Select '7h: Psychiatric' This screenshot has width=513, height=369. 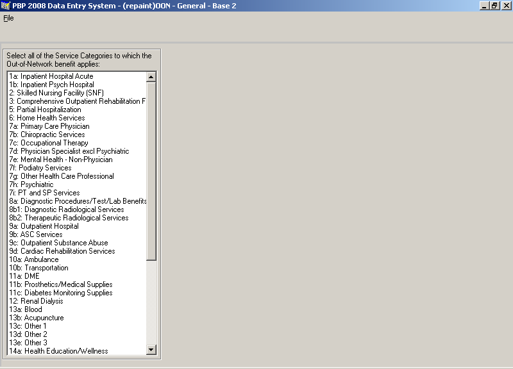tap(77, 184)
